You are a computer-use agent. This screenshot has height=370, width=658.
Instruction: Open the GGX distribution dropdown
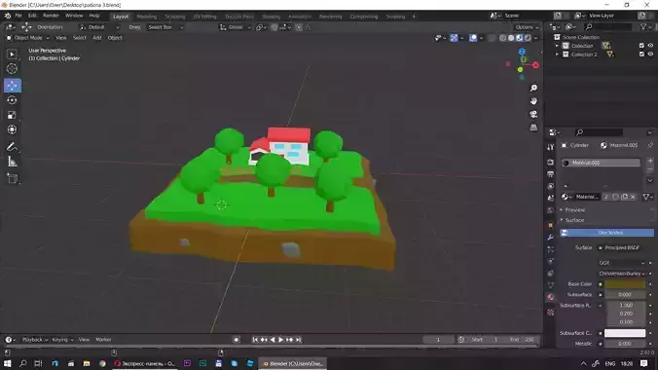click(x=621, y=263)
